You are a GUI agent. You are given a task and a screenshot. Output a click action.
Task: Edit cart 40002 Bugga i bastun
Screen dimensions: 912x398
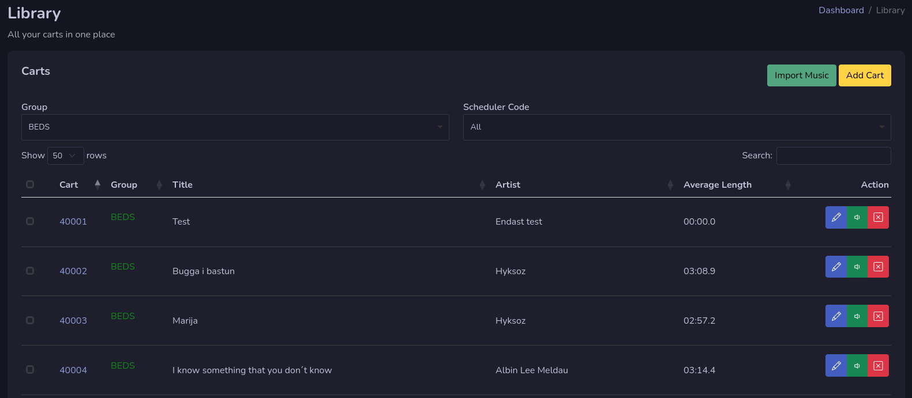click(x=836, y=267)
